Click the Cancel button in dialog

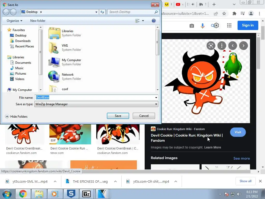point(144,116)
